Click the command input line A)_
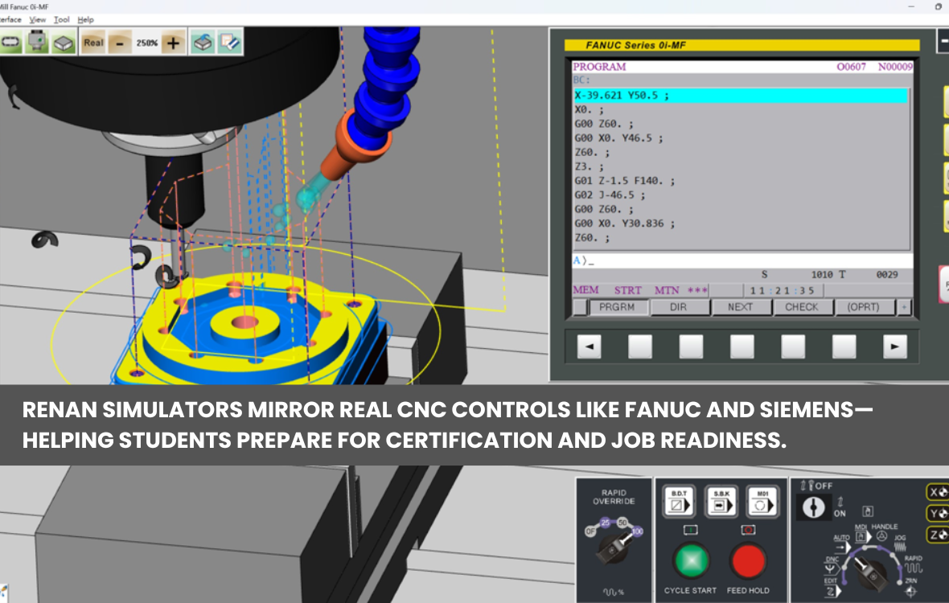949x603 pixels. [742, 260]
